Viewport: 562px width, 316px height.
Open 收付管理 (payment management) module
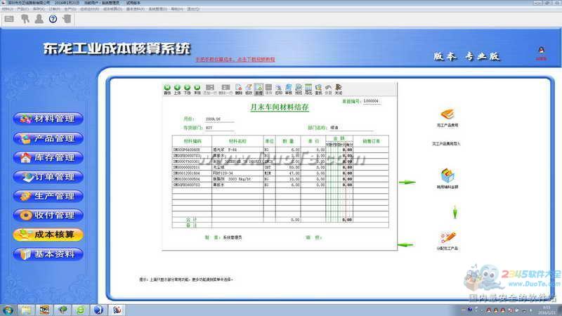pyautogui.click(x=48, y=216)
